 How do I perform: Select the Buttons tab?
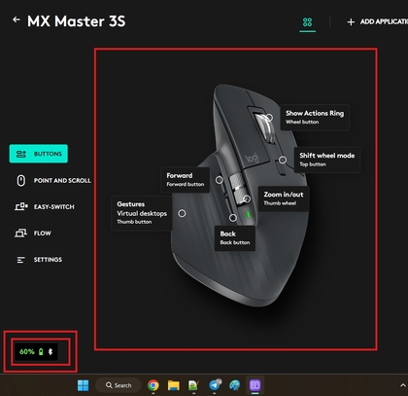click(39, 154)
